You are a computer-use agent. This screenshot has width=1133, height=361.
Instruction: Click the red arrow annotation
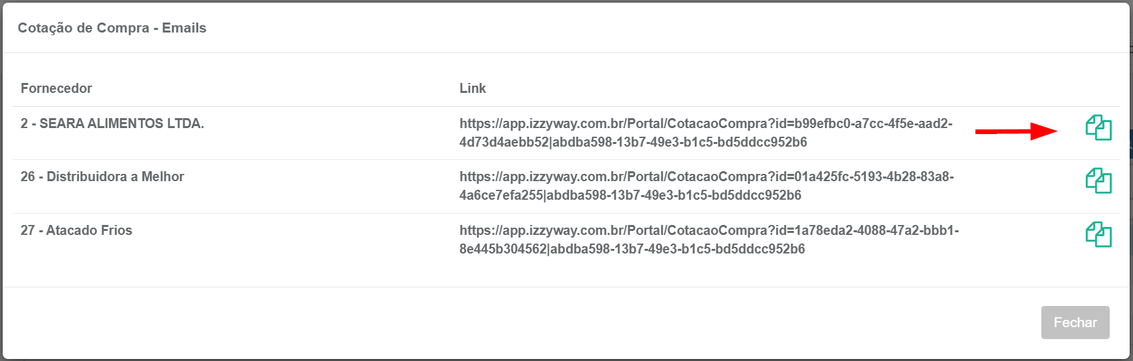1016,131
